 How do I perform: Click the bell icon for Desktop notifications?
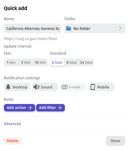[x=8, y=87]
